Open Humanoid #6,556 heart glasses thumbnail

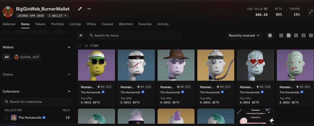pyautogui.click(x=255, y=65)
